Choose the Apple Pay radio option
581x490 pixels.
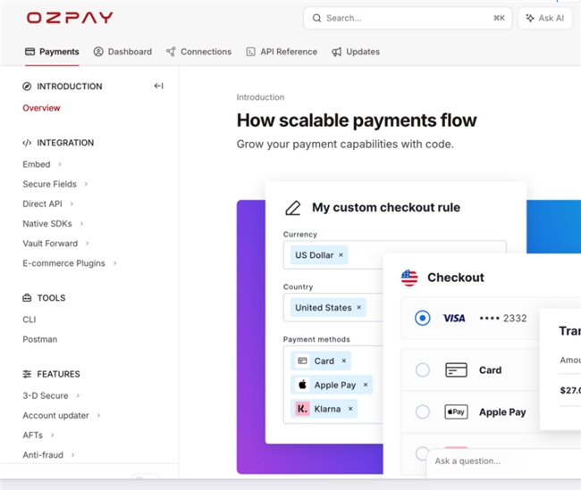(423, 412)
